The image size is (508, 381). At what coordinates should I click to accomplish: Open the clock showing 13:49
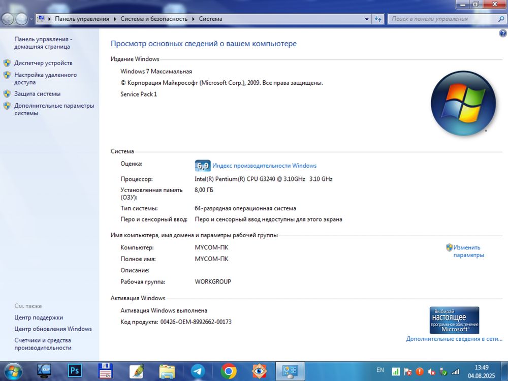[x=482, y=372]
